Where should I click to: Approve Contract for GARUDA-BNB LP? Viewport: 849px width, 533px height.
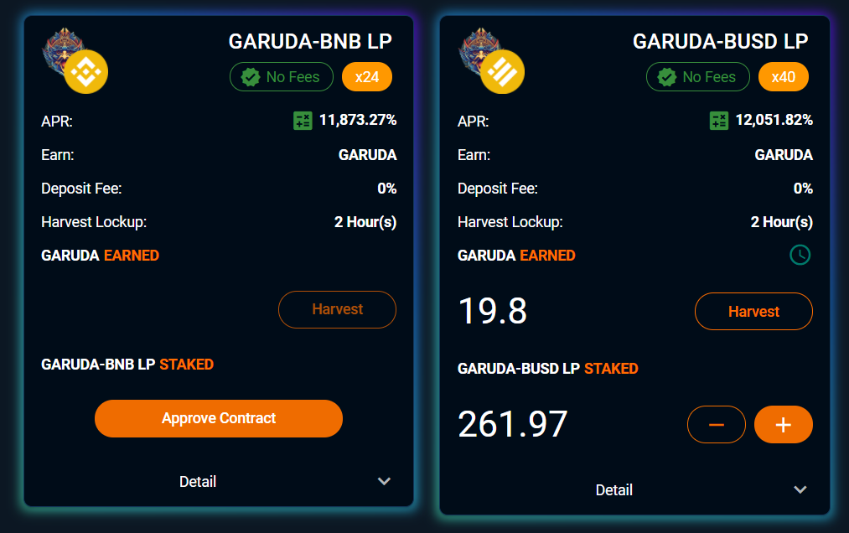coord(219,418)
